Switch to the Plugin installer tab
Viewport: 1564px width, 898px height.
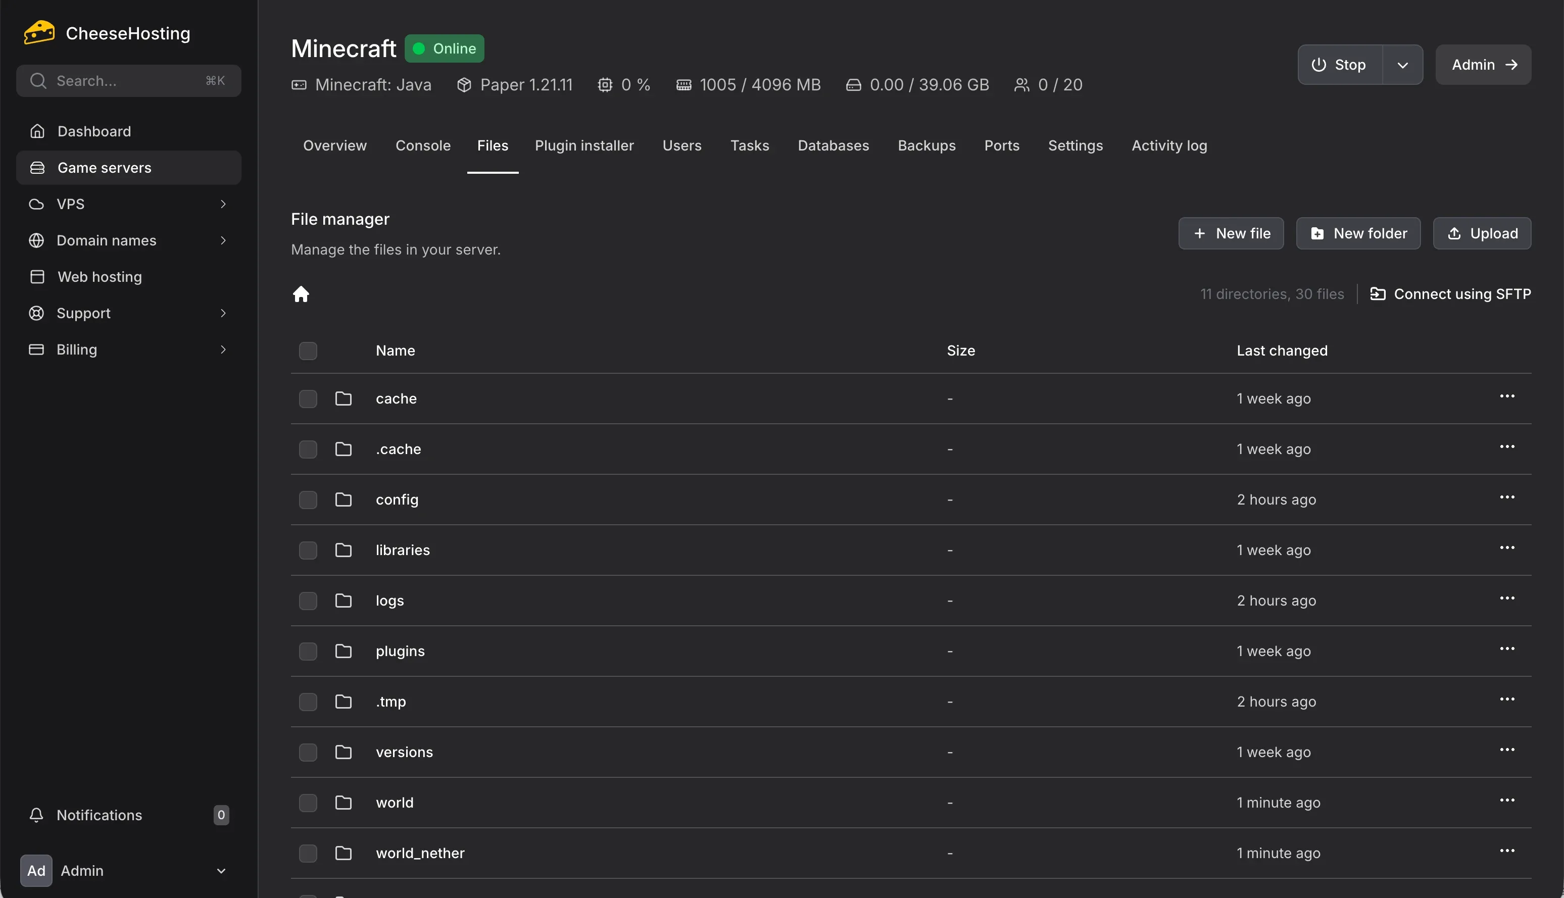584,145
